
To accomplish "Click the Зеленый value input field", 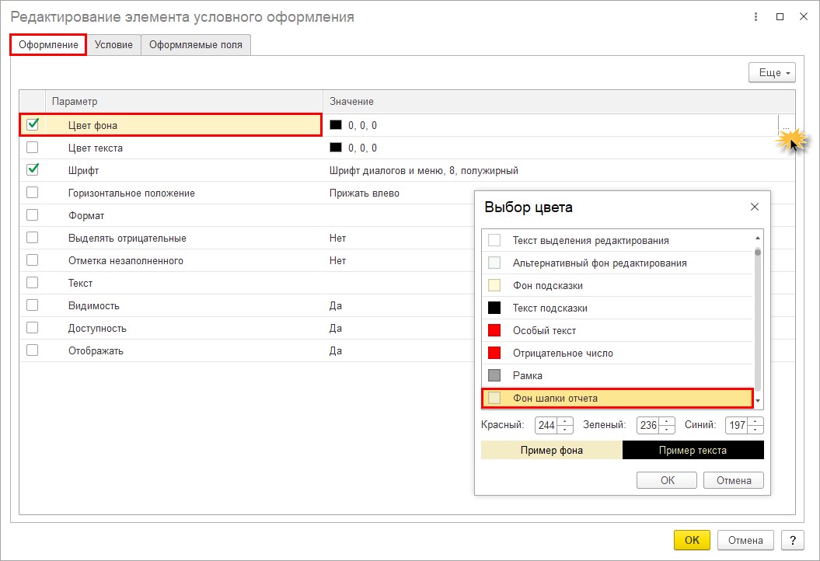I will (x=647, y=426).
